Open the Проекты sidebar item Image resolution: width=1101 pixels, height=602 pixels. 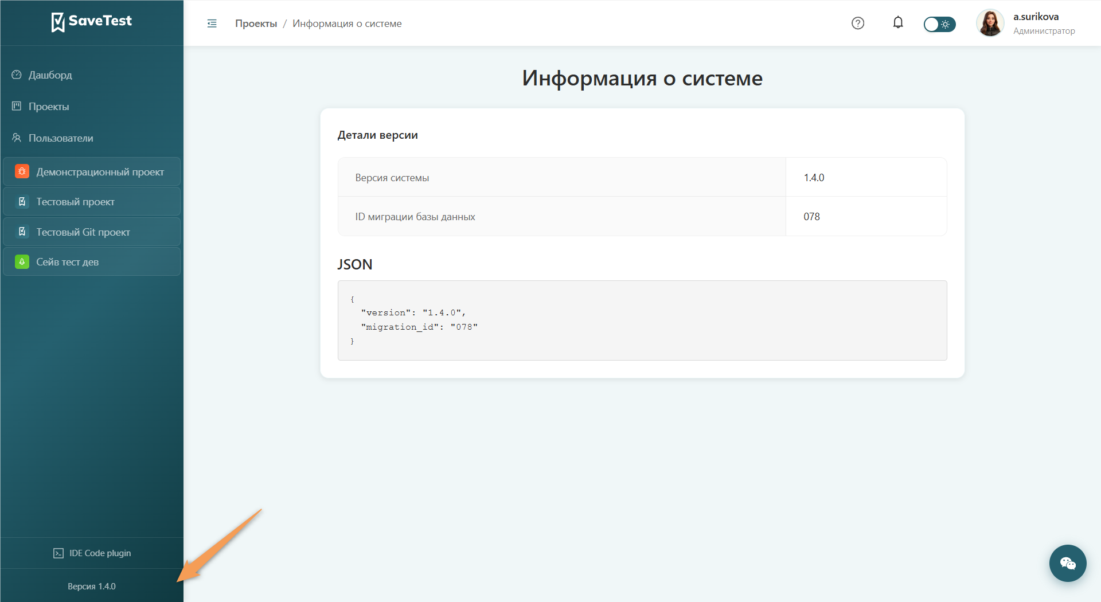(x=92, y=107)
